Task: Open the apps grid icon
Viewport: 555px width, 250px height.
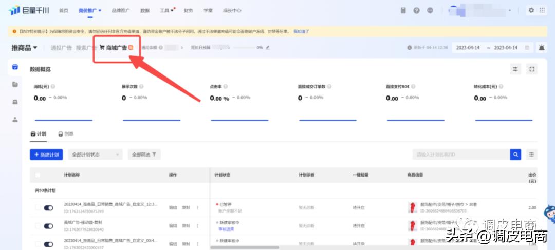Action: (542, 10)
